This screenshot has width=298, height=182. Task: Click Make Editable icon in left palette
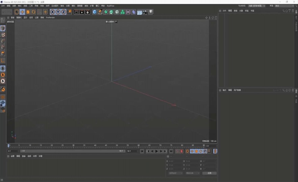pos(3,20)
